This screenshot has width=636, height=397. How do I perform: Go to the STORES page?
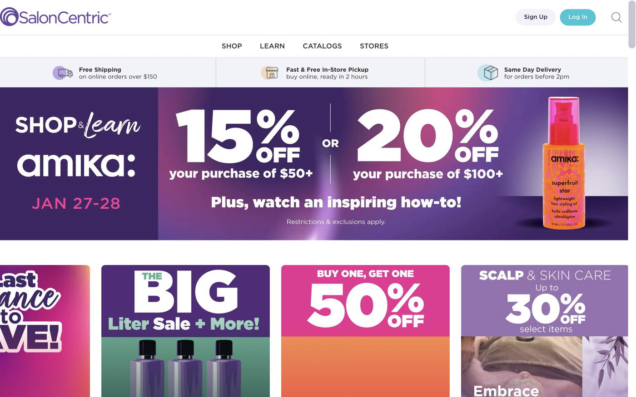pyautogui.click(x=374, y=46)
